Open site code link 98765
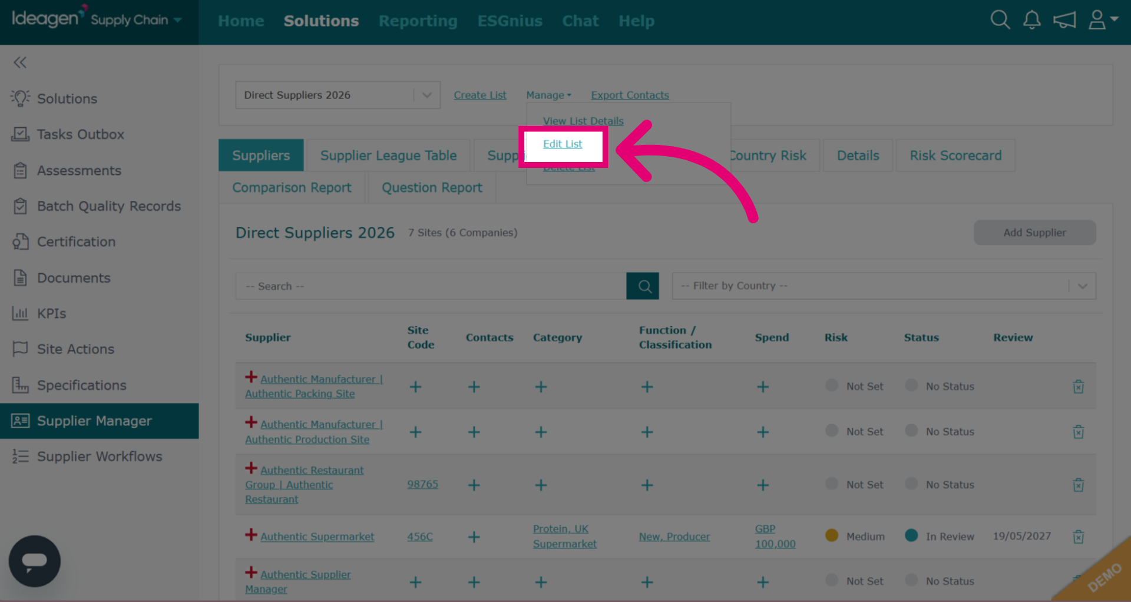1131x602 pixels. [422, 484]
